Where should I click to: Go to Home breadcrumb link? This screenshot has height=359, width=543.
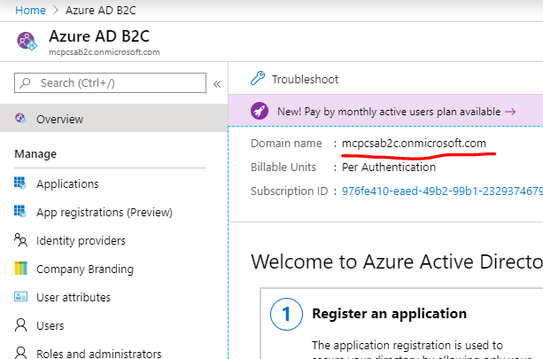(x=30, y=10)
